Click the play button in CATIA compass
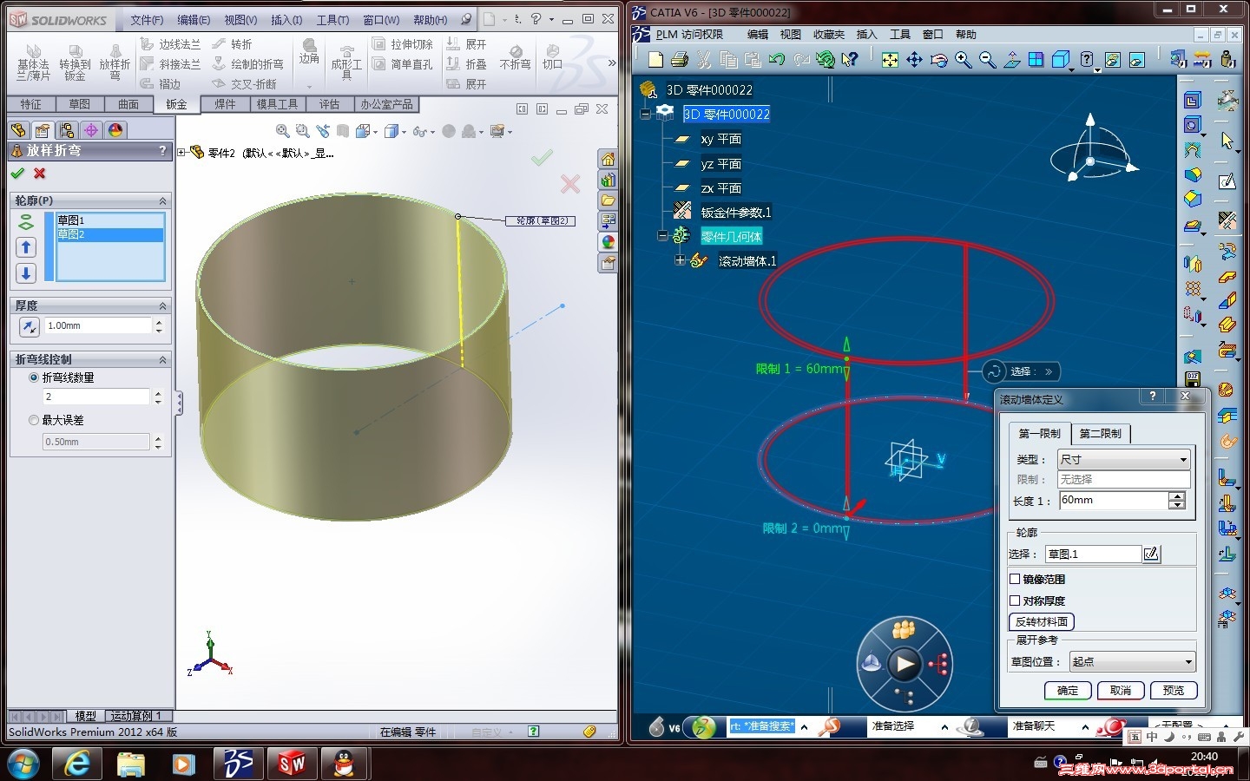 (904, 666)
